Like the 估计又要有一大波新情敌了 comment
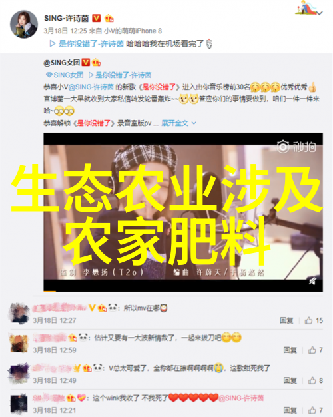 316,350
